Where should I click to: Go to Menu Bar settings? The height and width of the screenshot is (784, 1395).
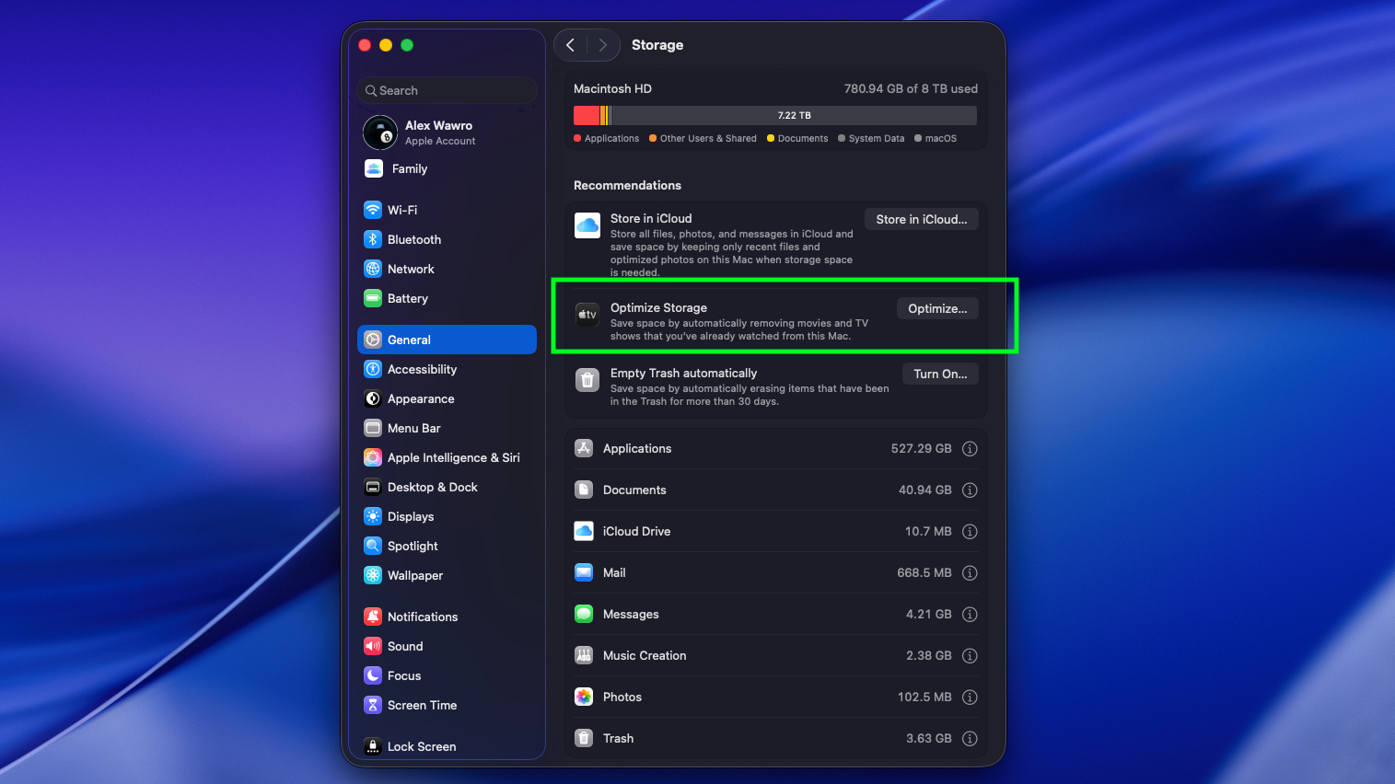tap(447, 428)
